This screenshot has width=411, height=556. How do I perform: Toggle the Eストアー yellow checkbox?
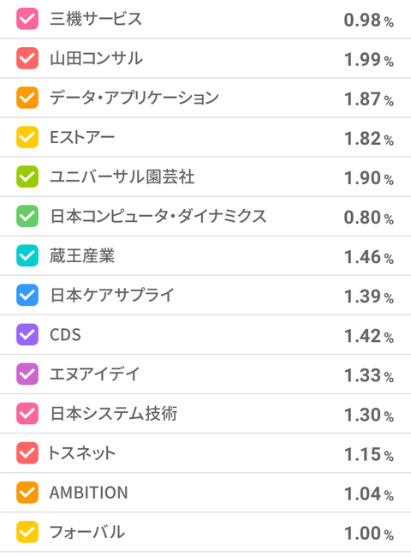tap(27, 137)
